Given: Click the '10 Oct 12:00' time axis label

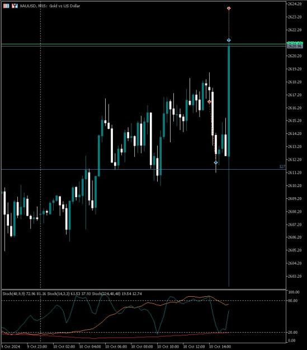Looking at the screenshot, I should point(194,347).
